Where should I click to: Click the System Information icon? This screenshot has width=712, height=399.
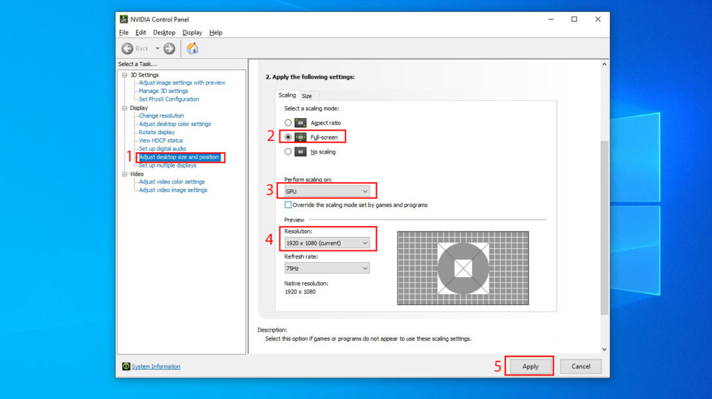126,366
